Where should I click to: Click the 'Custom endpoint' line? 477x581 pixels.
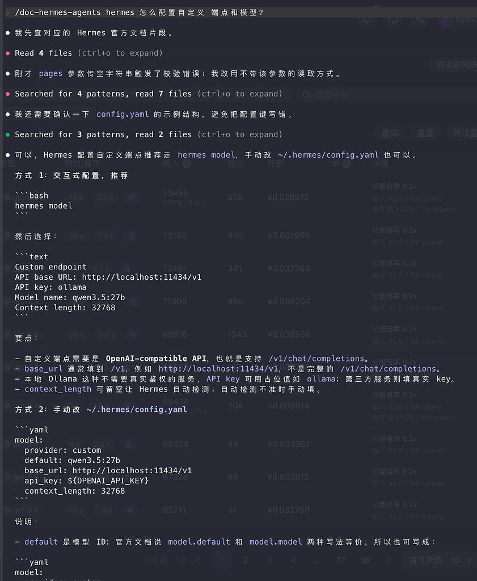(x=50, y=267)
